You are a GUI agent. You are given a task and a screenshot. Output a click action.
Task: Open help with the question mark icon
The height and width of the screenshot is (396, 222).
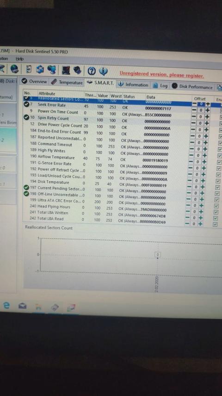(92, 71)
